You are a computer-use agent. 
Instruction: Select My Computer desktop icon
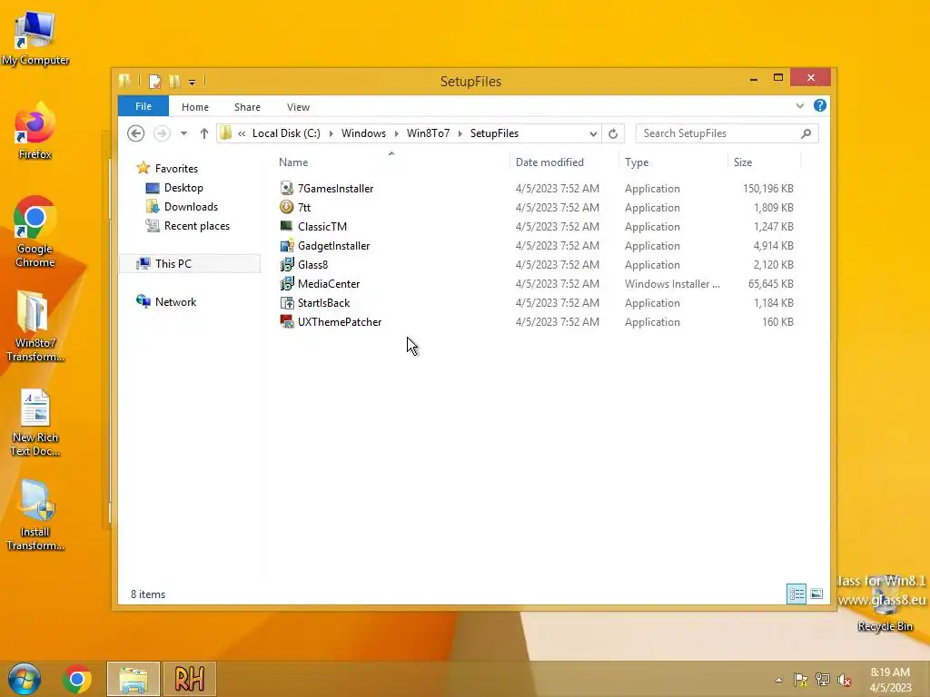[x=35, y=39]
